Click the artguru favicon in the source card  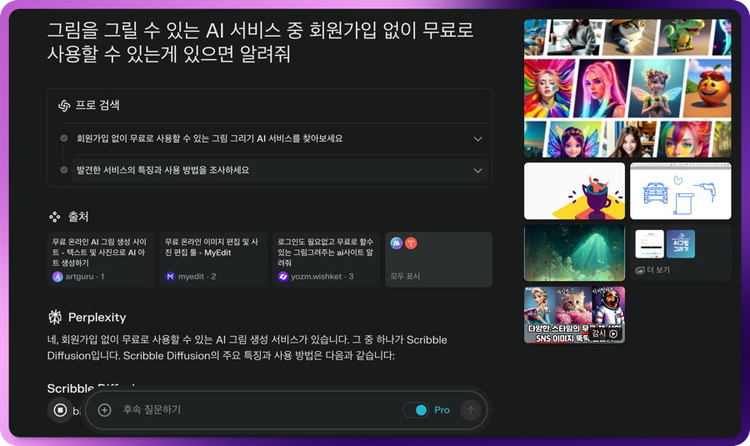[57, 277]
